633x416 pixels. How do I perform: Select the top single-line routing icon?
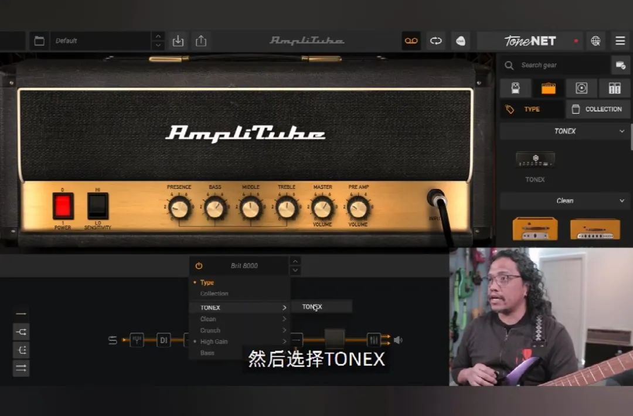pos(21,314)
